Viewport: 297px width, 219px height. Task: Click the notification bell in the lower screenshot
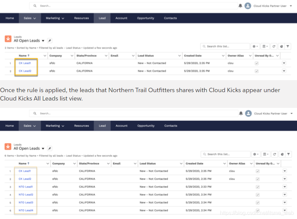tap(241, 113)
